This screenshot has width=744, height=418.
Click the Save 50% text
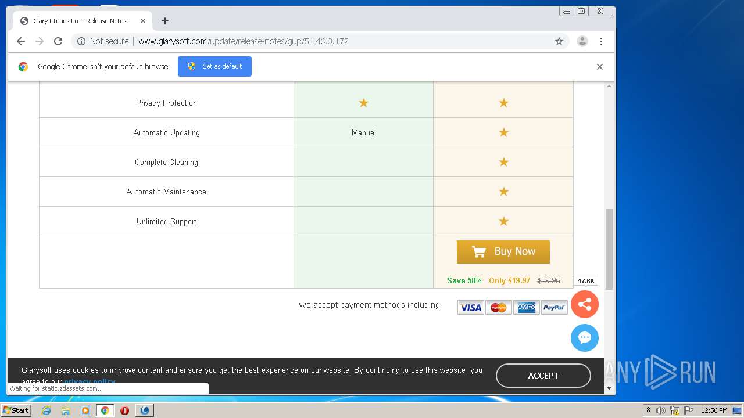[464, 280]
